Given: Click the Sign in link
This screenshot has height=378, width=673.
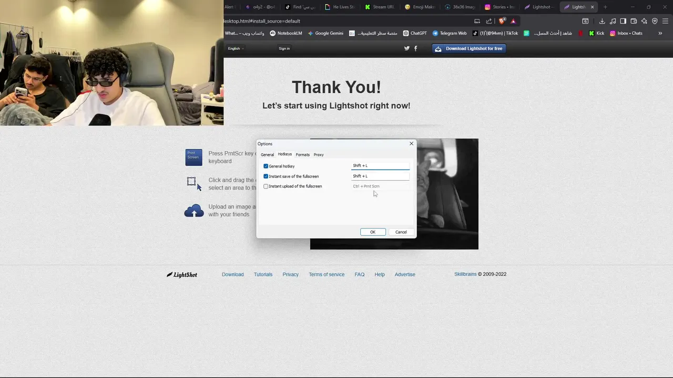Looking at the screenshot, I should 284,48.
